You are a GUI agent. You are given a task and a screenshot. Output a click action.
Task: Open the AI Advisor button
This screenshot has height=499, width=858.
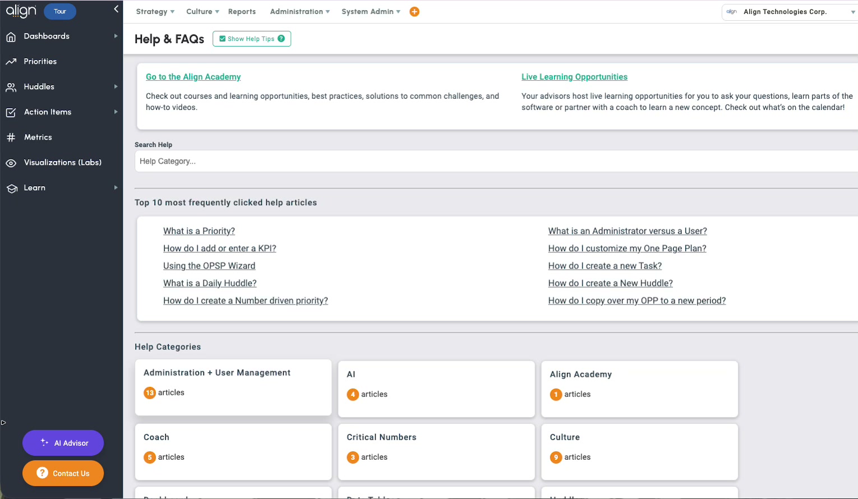tap(63, 443)
